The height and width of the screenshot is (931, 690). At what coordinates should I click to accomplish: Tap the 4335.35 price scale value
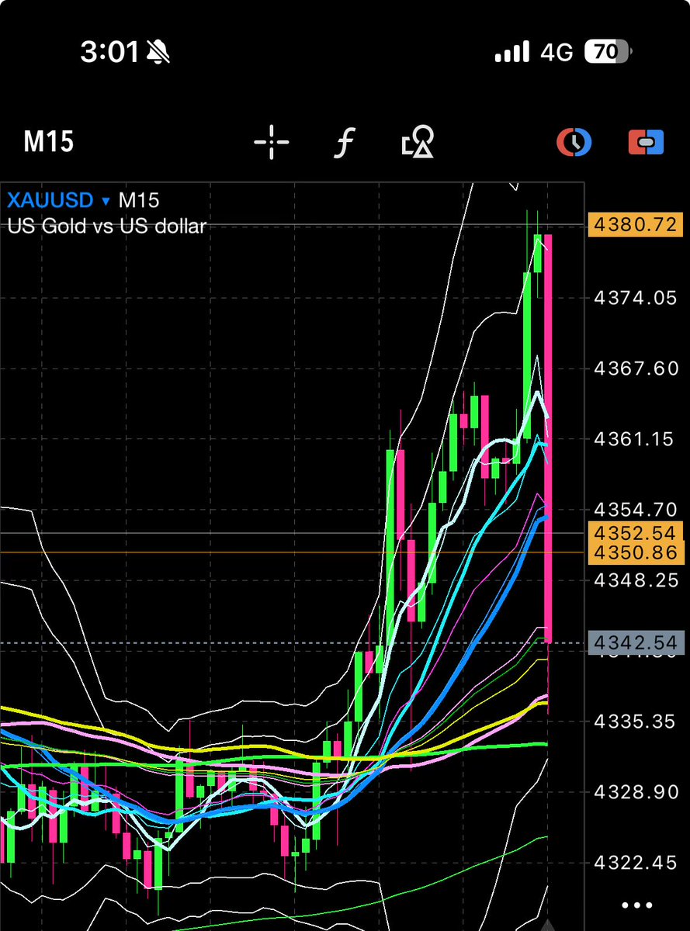click(x=636, y=722)
